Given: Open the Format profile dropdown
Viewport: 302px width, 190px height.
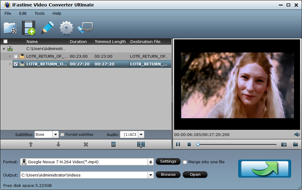Looking at the screenshot, I should pos(150,162).
